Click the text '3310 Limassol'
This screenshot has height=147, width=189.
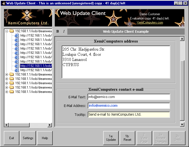(x=75, y=60)
